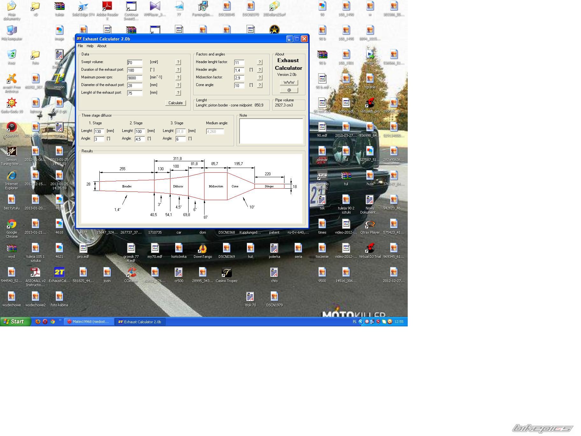Click the help button for Swept volume
Image resolution: width=581 pixels, height=436 pixels.
[178, 62]
